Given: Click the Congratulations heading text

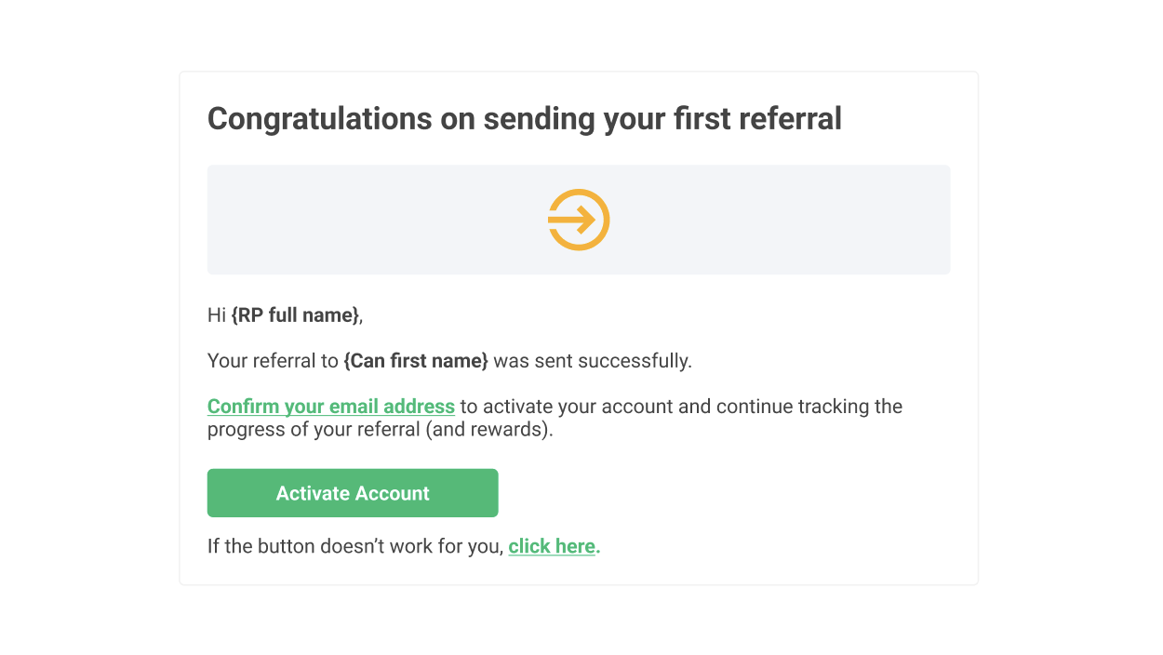Looking at the screenshot, I should [525, 119].
